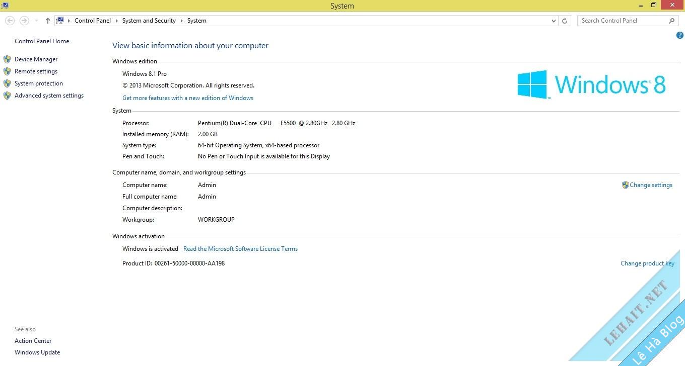
Task: Go to Control Panel Home
Action: click(x=42, y=41)
